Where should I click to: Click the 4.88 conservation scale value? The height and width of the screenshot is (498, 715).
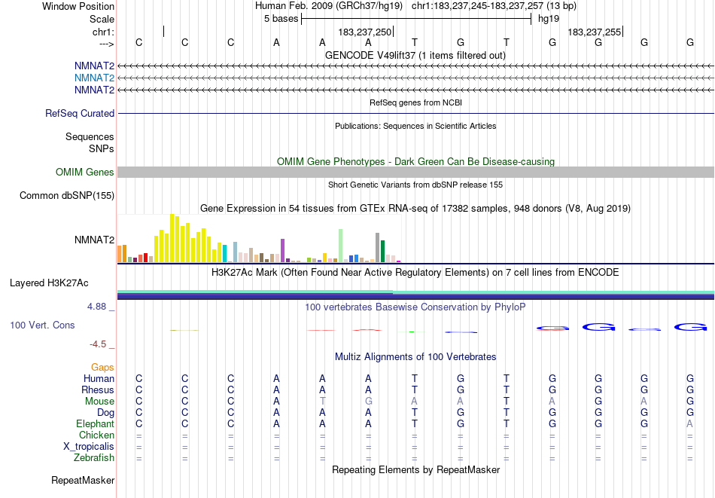click(x=97, y=307)
